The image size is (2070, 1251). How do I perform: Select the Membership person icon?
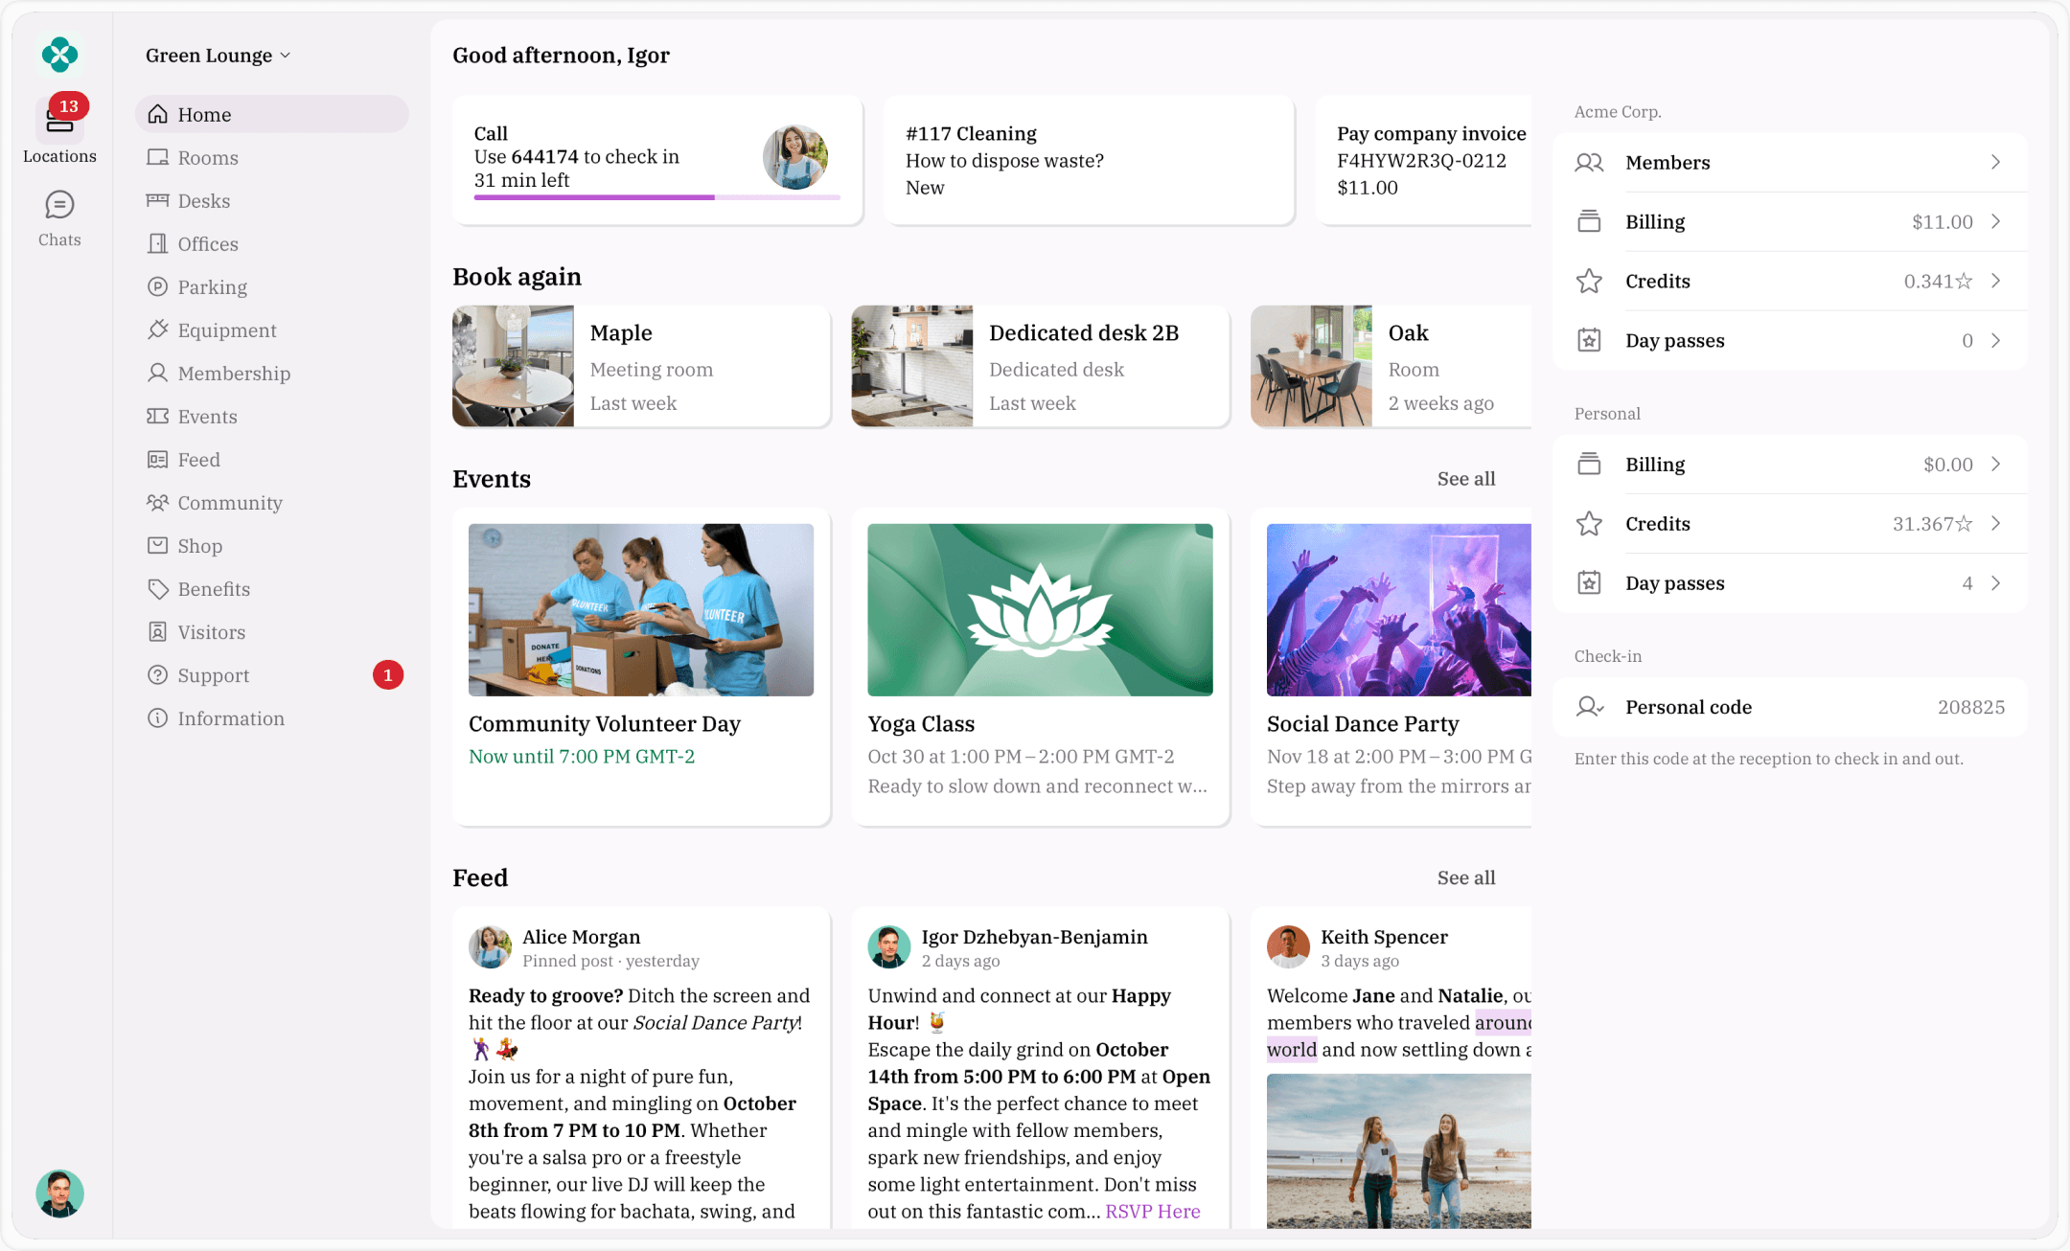click(157, 373)
